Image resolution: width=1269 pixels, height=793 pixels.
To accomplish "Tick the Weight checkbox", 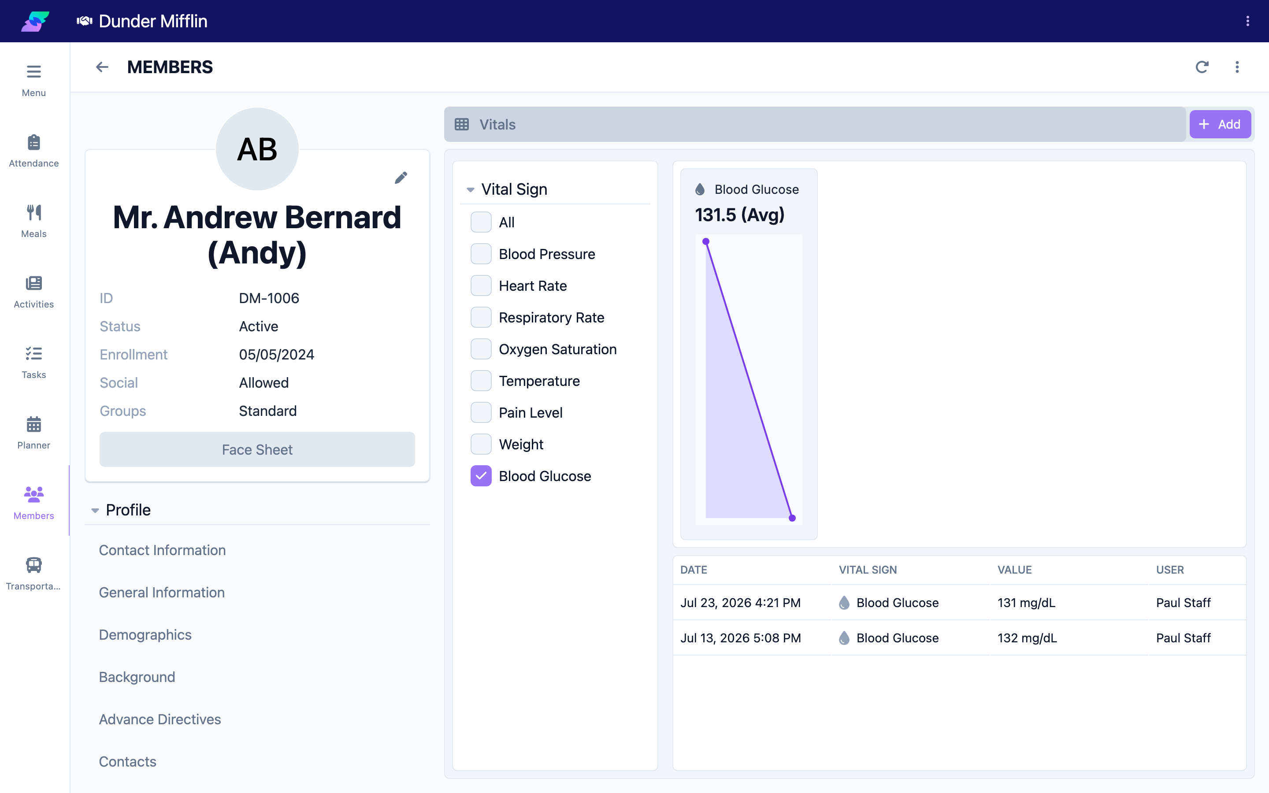I will [481, 444].
